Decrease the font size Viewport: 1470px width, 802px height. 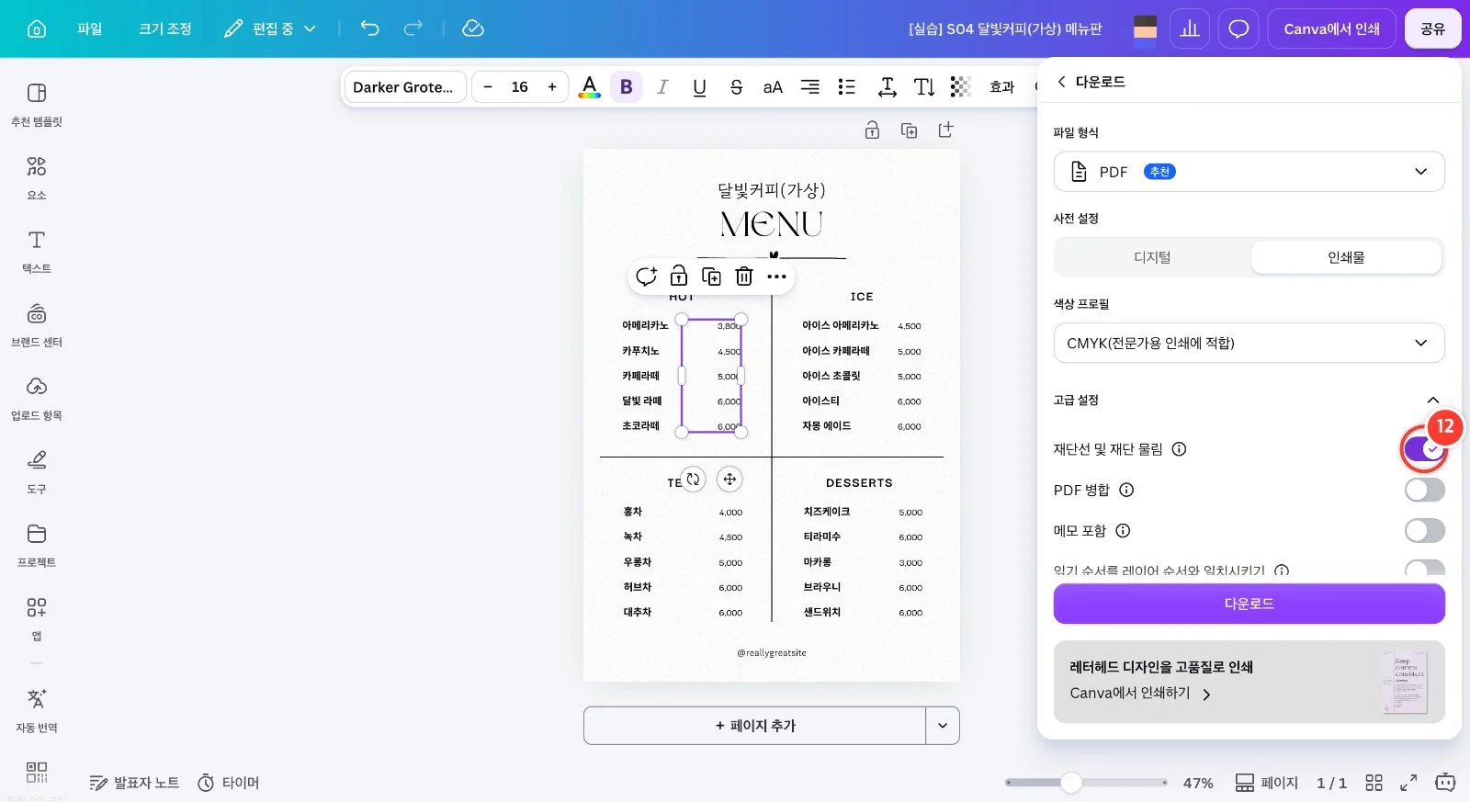point(488,87)
